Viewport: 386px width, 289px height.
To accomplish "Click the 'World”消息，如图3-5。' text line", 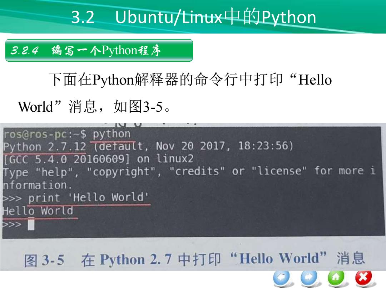I will point(95,107).
